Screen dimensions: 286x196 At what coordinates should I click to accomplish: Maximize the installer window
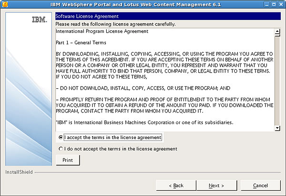(x=274, y=4)
